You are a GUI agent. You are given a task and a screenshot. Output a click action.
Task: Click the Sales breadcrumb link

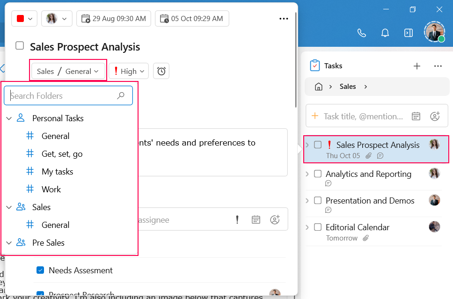(348, 87)
